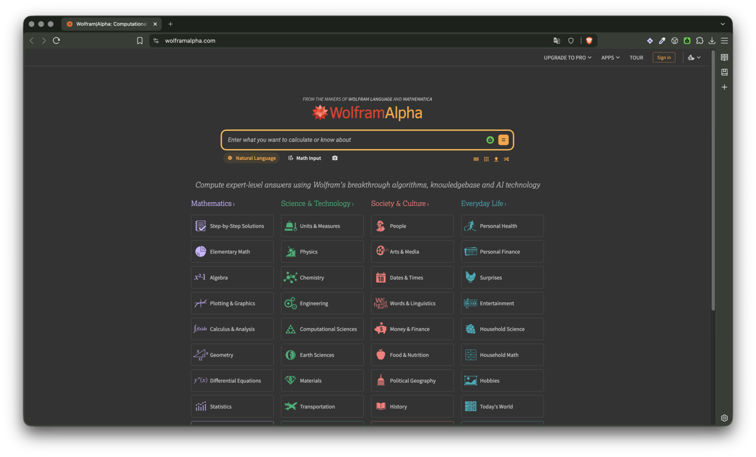Click the upload arrow icon below the search box
The width and height of the screenshot is (756, 457).
coord(496,159)
